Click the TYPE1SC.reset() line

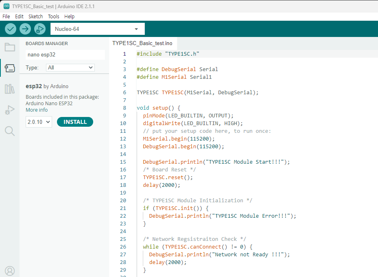coord(168,177)
